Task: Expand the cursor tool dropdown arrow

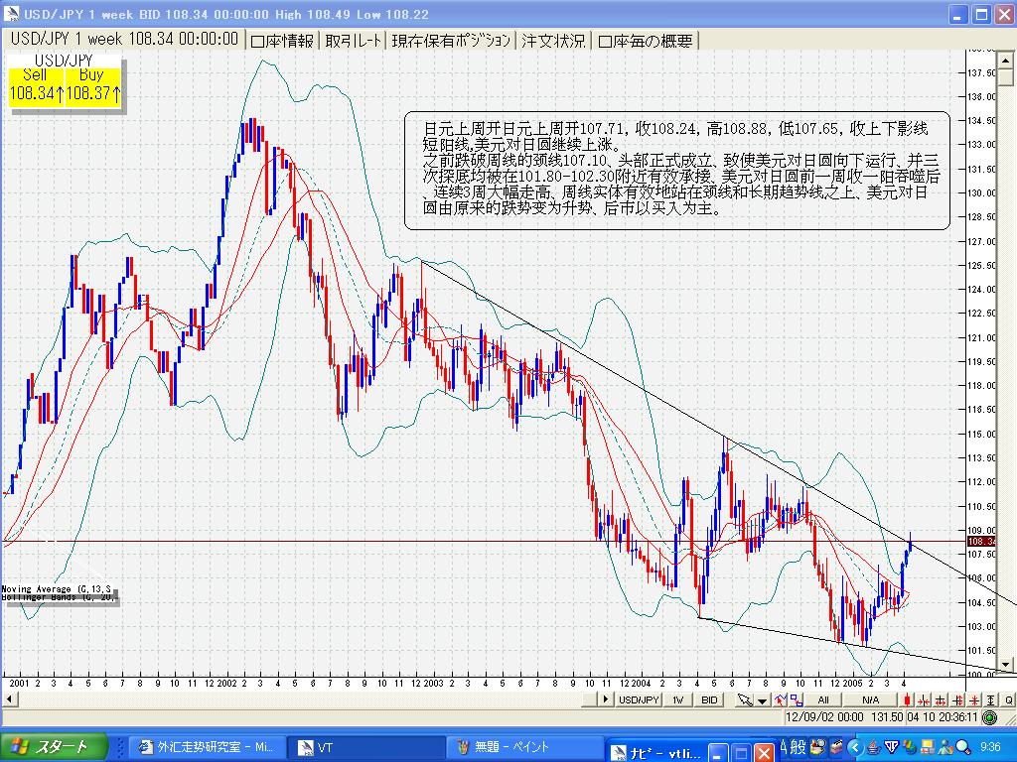Action: 761,699
